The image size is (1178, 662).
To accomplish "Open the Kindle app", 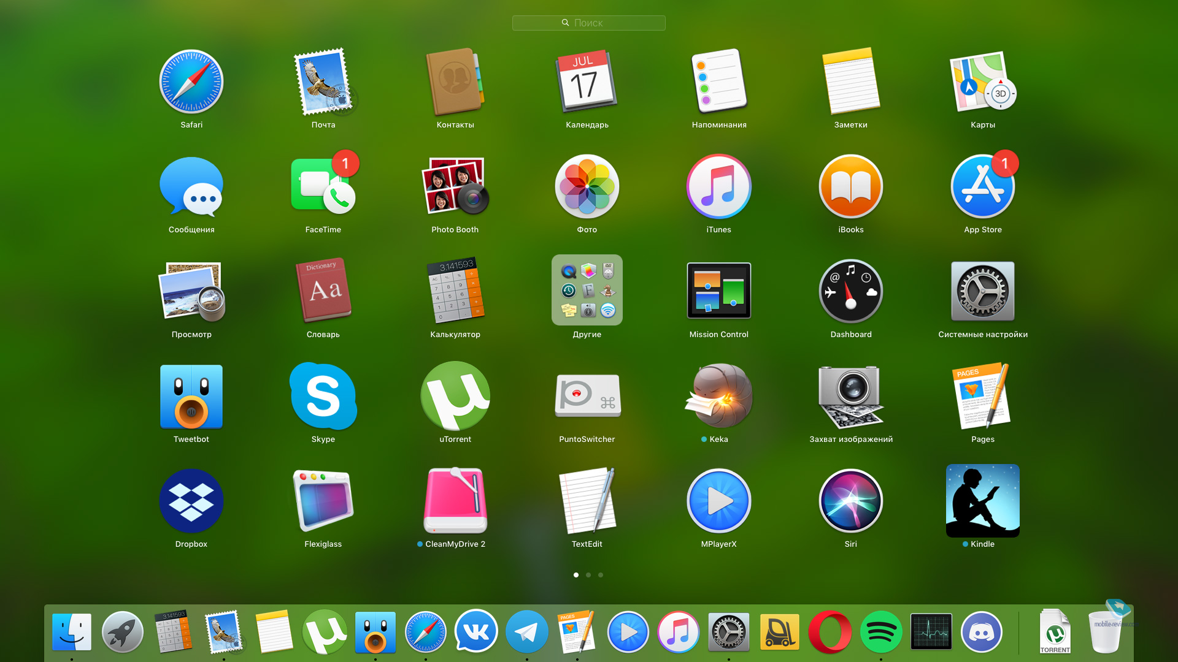I will tap(983, 501).
